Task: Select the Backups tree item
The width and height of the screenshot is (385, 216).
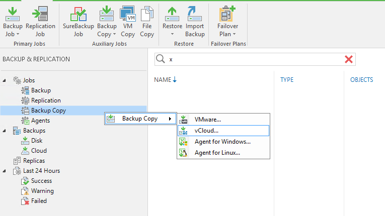Action: tap(34, 131)
